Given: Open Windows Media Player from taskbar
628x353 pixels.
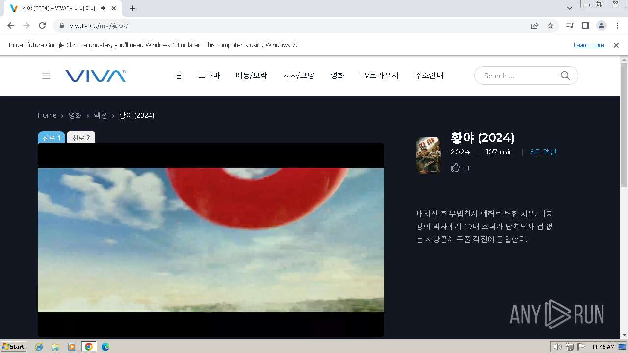Looking at the screenshot, I should (x=72, y=347).
